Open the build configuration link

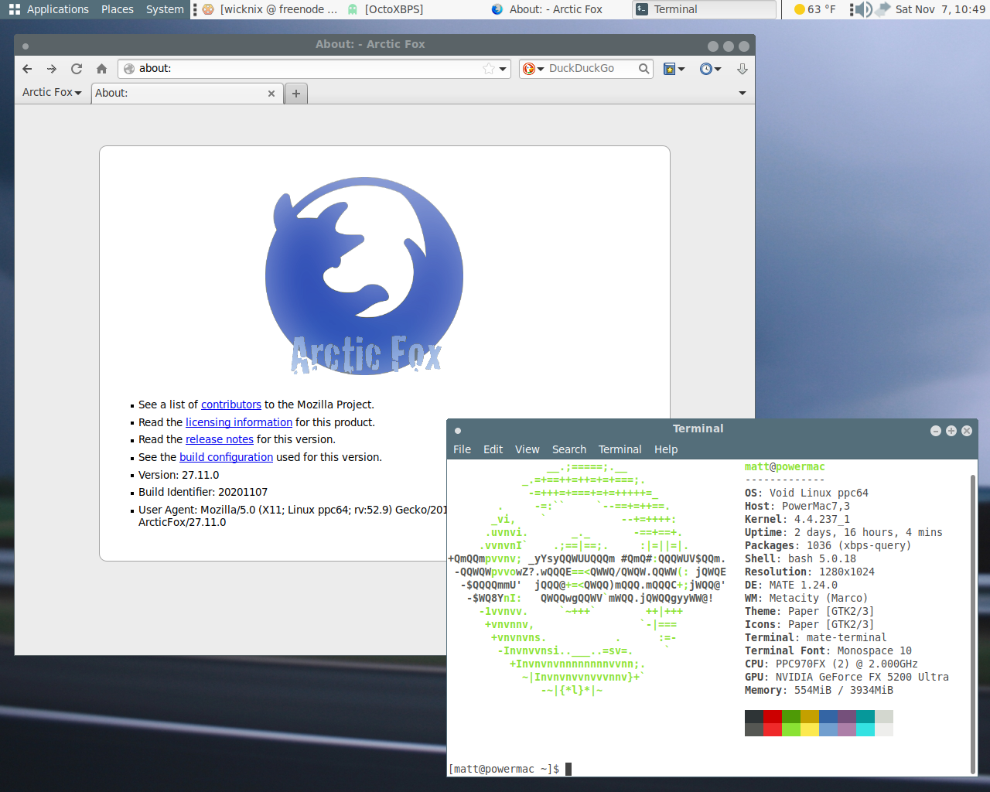(x=226, y=457)
